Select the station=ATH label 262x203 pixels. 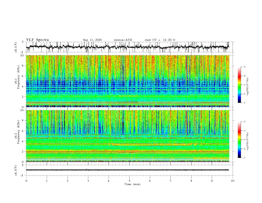pyautogui.click(x=123, y=40)
